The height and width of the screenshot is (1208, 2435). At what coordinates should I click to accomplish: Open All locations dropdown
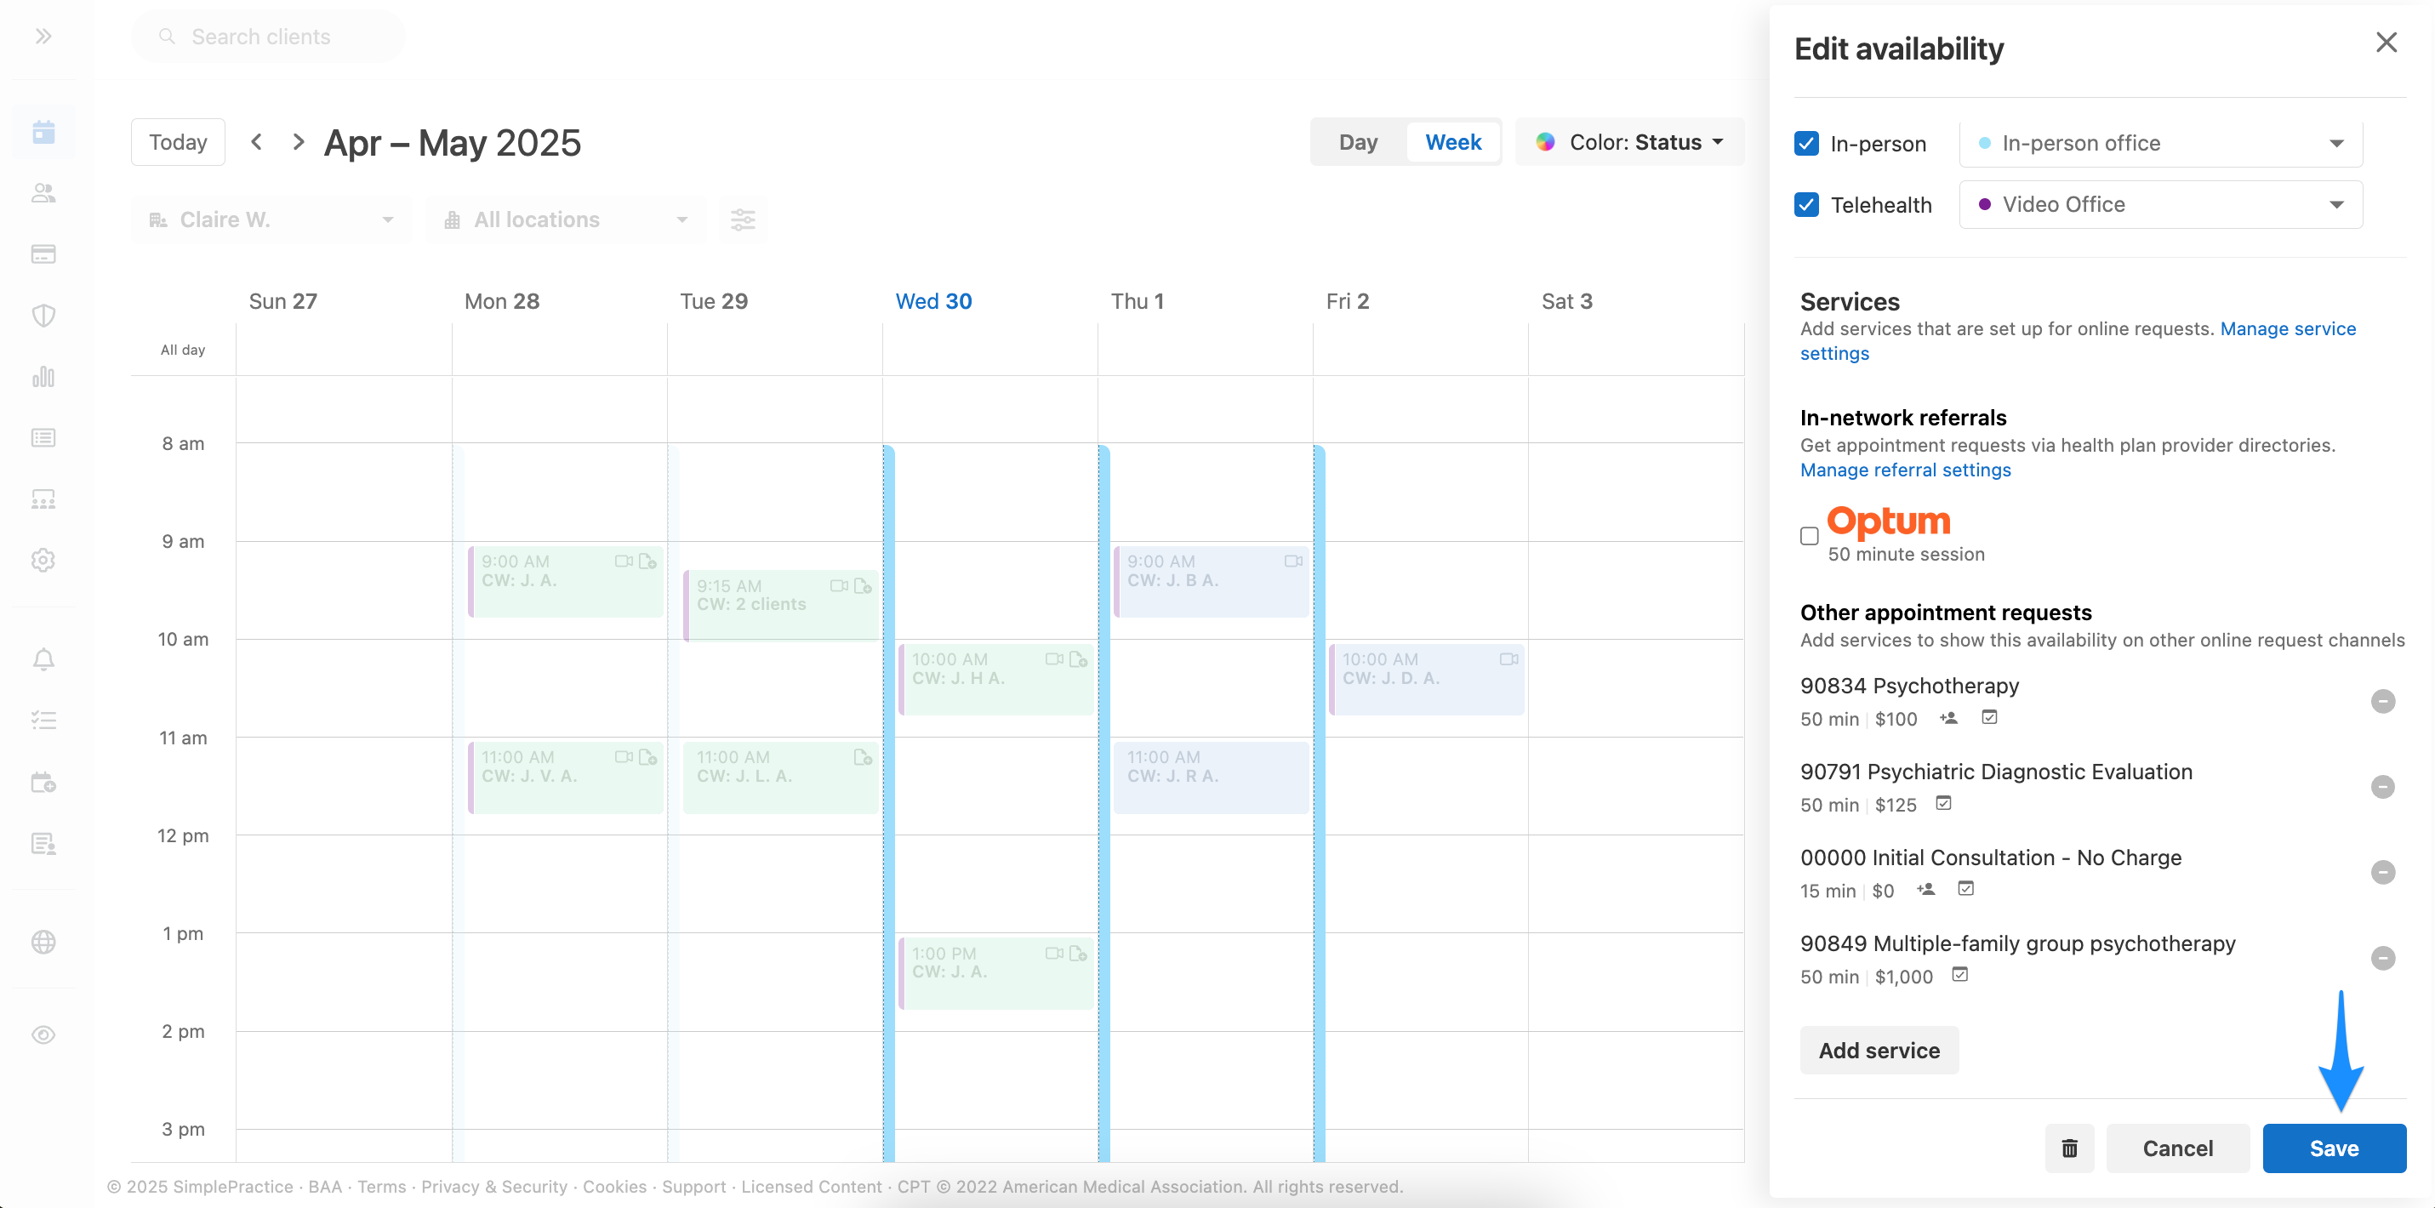click(565, 220)
